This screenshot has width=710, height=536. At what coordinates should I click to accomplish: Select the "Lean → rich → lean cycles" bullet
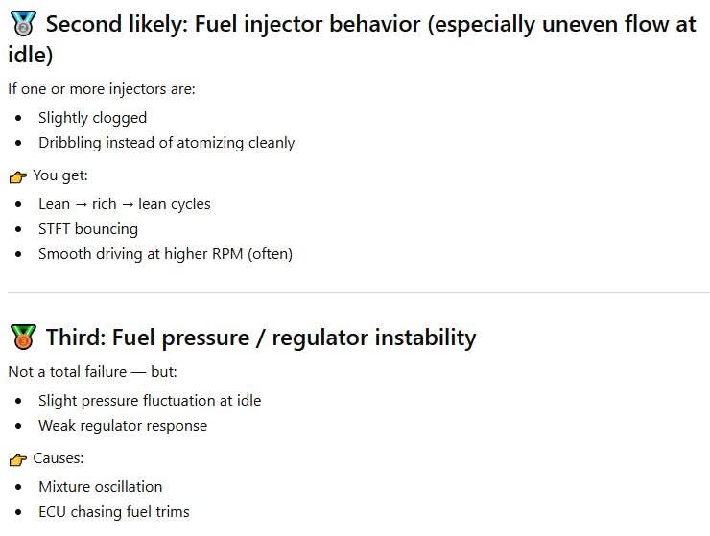[x=124, y=203]
